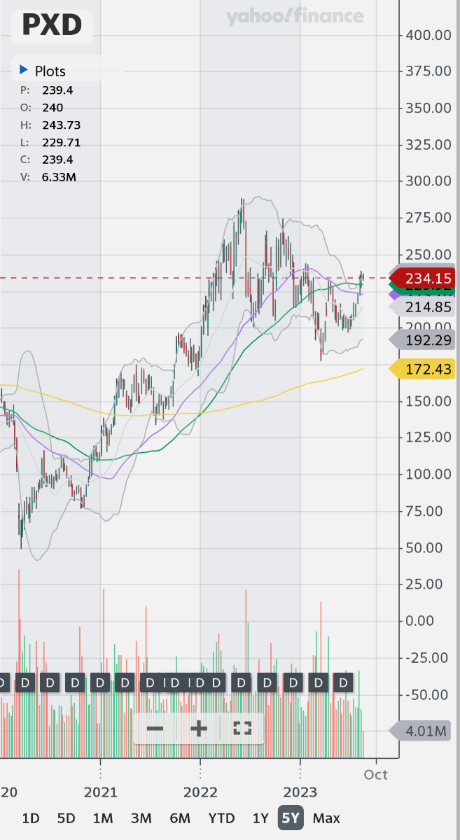Click the 214.85 price axis tag
The width and height of the screenshot is (460, 840).
click(425, 307)
